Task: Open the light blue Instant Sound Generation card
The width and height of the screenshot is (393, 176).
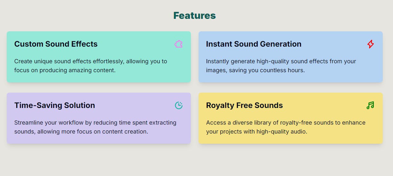Action: pos(291,57)
